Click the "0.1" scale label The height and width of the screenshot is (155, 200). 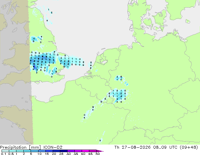pos(3,154)
